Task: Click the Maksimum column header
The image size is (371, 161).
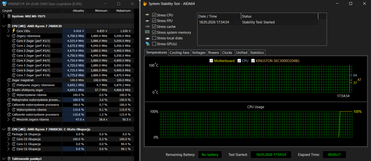Action: pos(121,11)
